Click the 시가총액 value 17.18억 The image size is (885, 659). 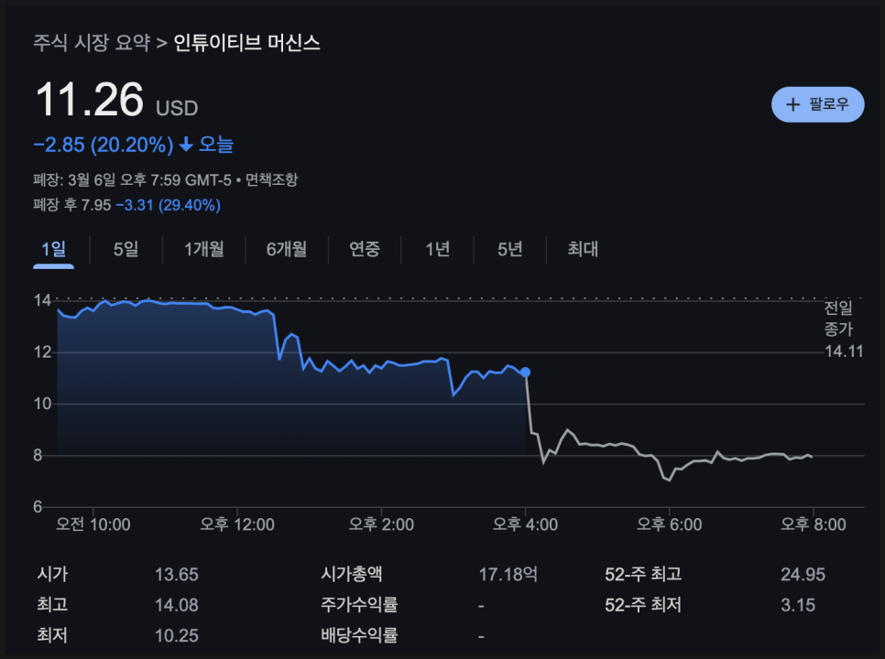[x=508, y=575]
